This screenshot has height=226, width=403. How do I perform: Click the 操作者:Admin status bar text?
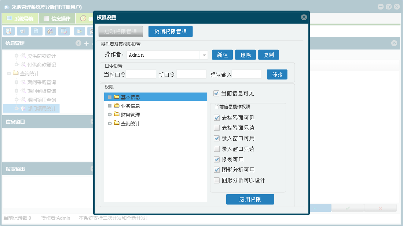point(55,218)
